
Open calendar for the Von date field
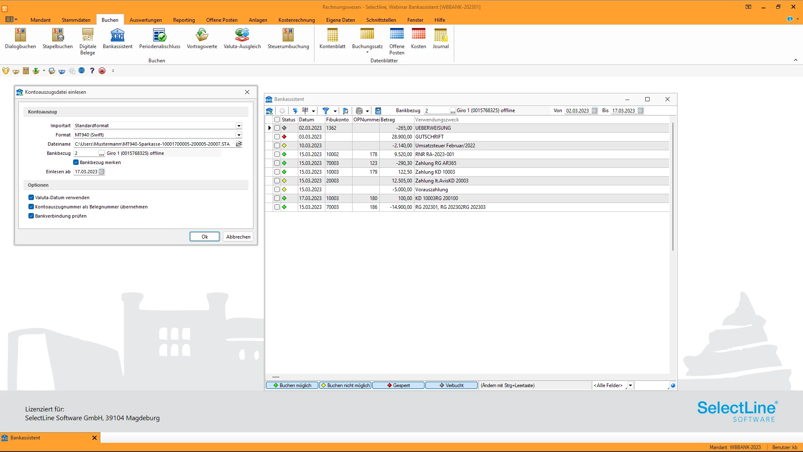coord(595,111)
